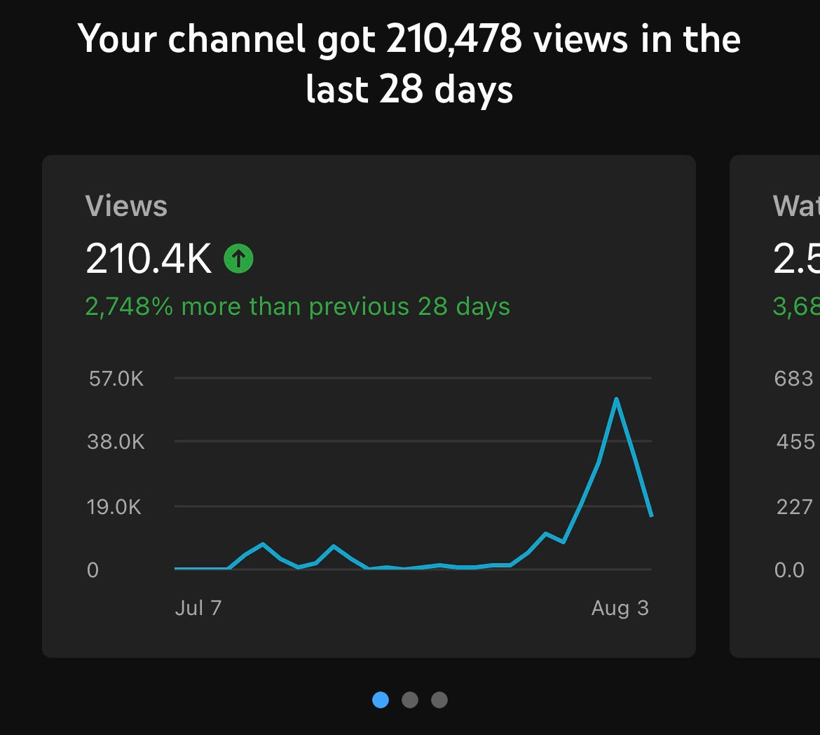Click the 38.0K y-axis label
The height and width of the screenshot is (735, 820).
(x=116, y=442)
